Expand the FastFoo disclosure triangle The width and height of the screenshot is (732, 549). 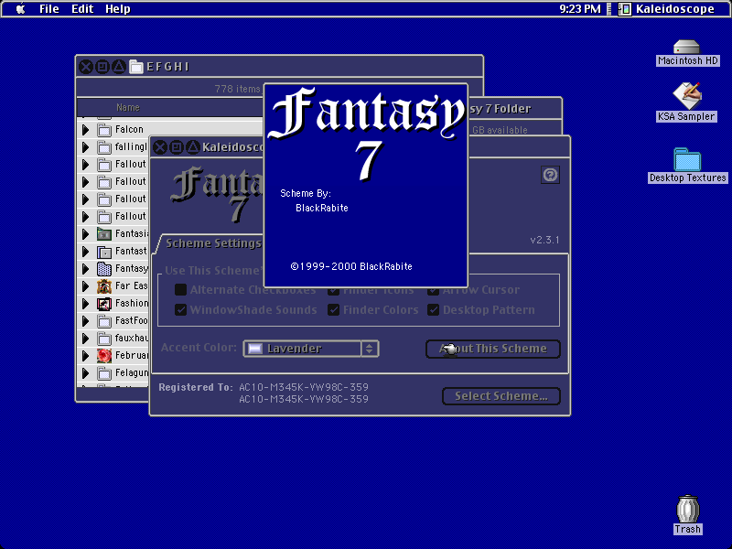(x=85, y=321)
